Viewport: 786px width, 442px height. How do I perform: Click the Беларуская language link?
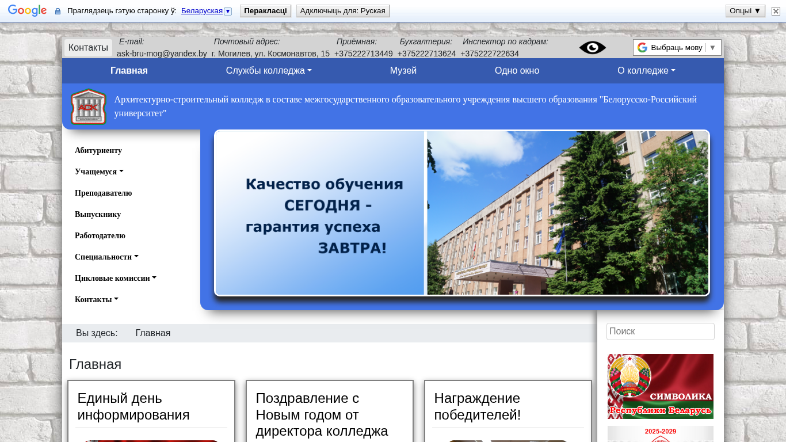(202, 11)
